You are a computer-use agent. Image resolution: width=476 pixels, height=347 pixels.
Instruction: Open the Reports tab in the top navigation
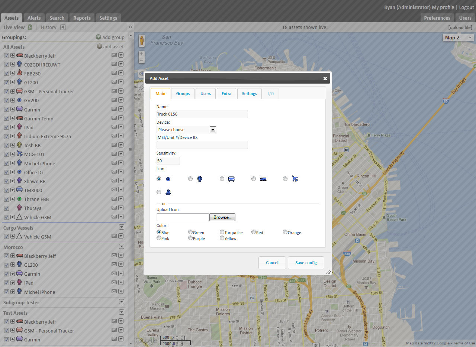82,18
